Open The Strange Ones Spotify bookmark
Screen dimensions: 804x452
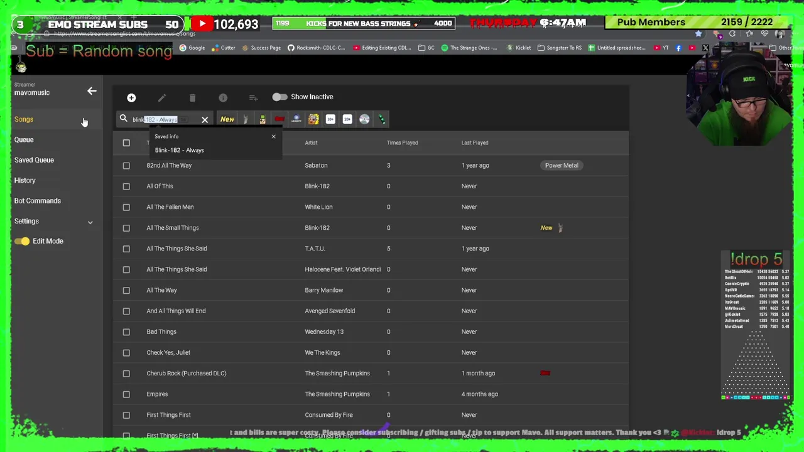(469, 48)
